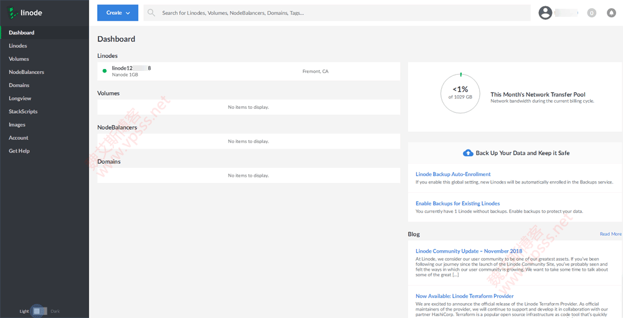
Task: Click Enable Backups for Existing Linodes
Action: (x=457, y=203)
